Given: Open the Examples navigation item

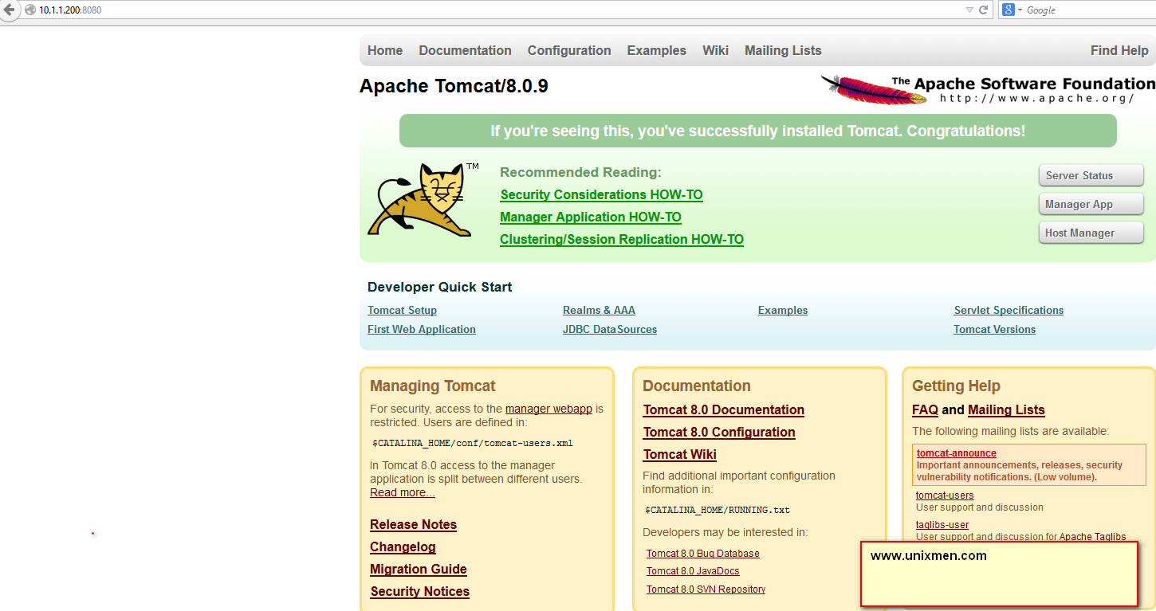Looking at the screenshot, I should (656, 50).
